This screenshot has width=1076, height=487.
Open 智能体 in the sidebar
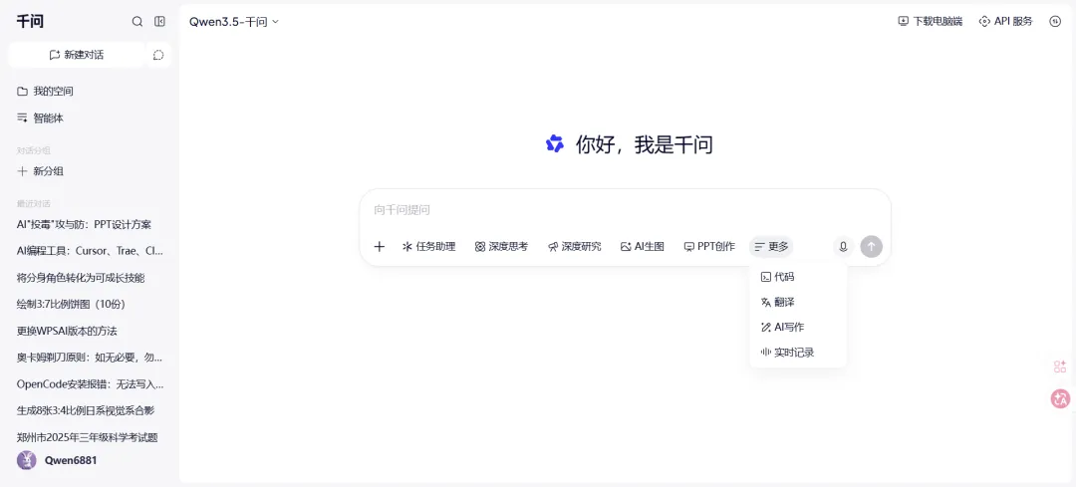click(x=41, y=118)
